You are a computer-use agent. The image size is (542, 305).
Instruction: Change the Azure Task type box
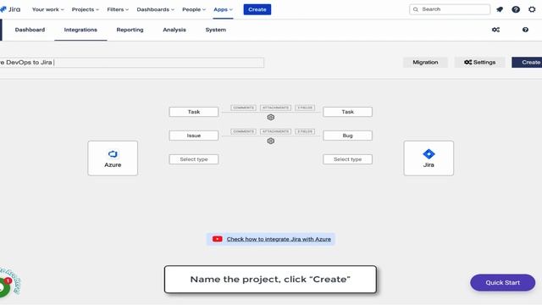point(194,112)
